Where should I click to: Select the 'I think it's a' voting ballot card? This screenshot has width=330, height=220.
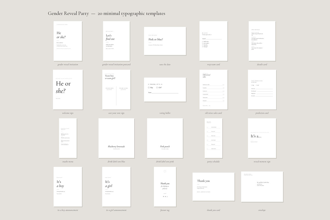[x=165, y=90]
